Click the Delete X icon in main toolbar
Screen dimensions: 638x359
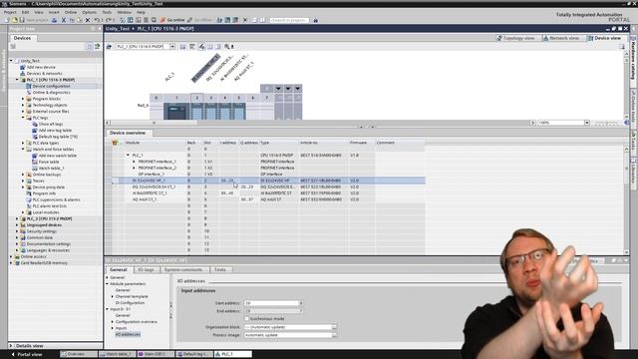click(x=88, y=20)
